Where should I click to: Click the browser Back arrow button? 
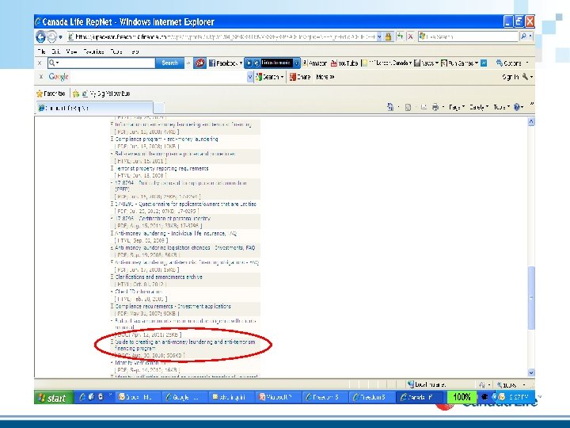tap(40, 36)
